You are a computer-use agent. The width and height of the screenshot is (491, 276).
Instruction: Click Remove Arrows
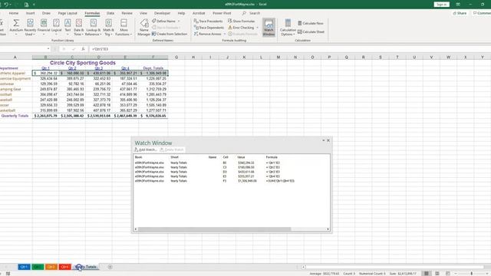[207, 34]
